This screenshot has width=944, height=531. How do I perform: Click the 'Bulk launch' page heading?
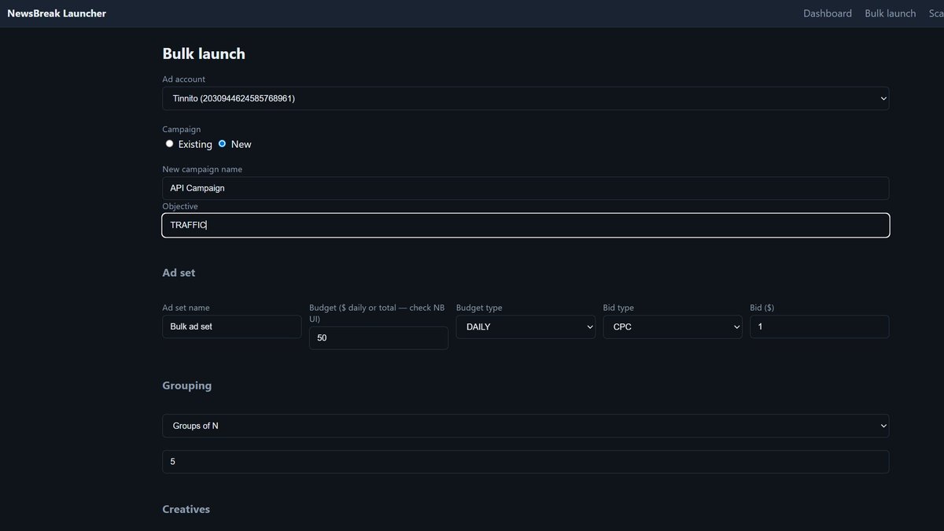(x=204, y=53)
